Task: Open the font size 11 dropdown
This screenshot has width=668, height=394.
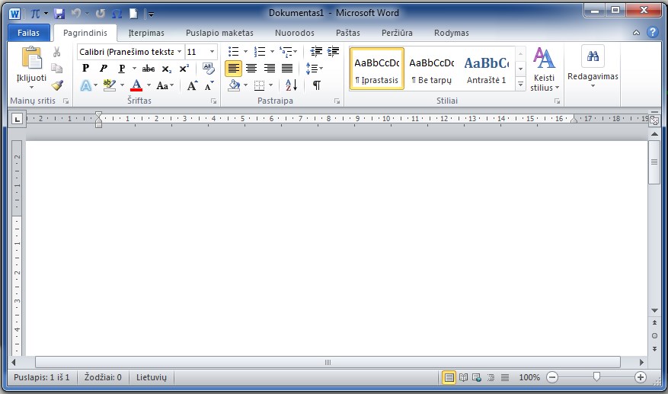Action: 212,52
